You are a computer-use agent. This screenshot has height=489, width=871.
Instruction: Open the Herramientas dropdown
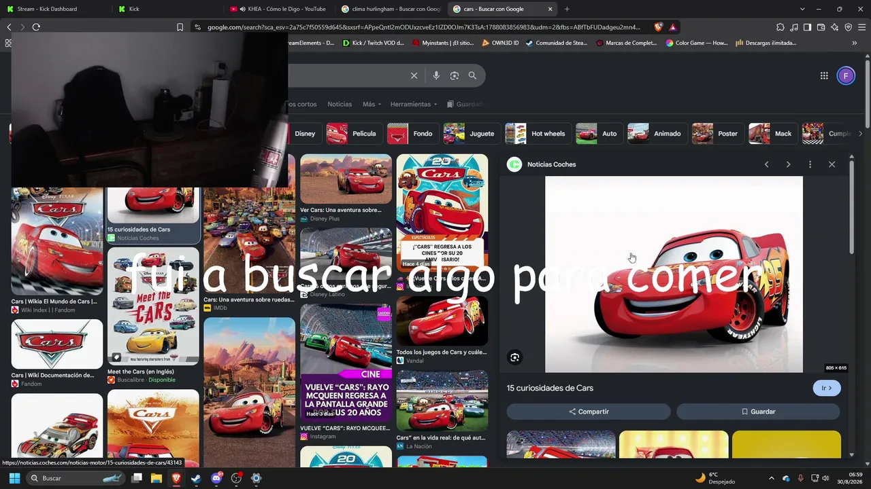tap(414, 104)
